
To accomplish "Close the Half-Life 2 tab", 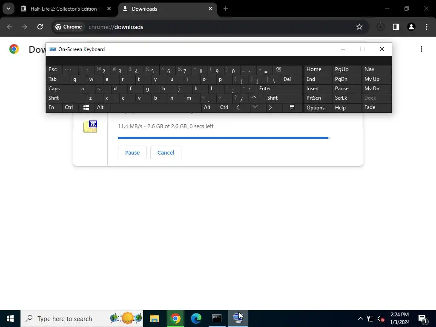I will [109, 9].
